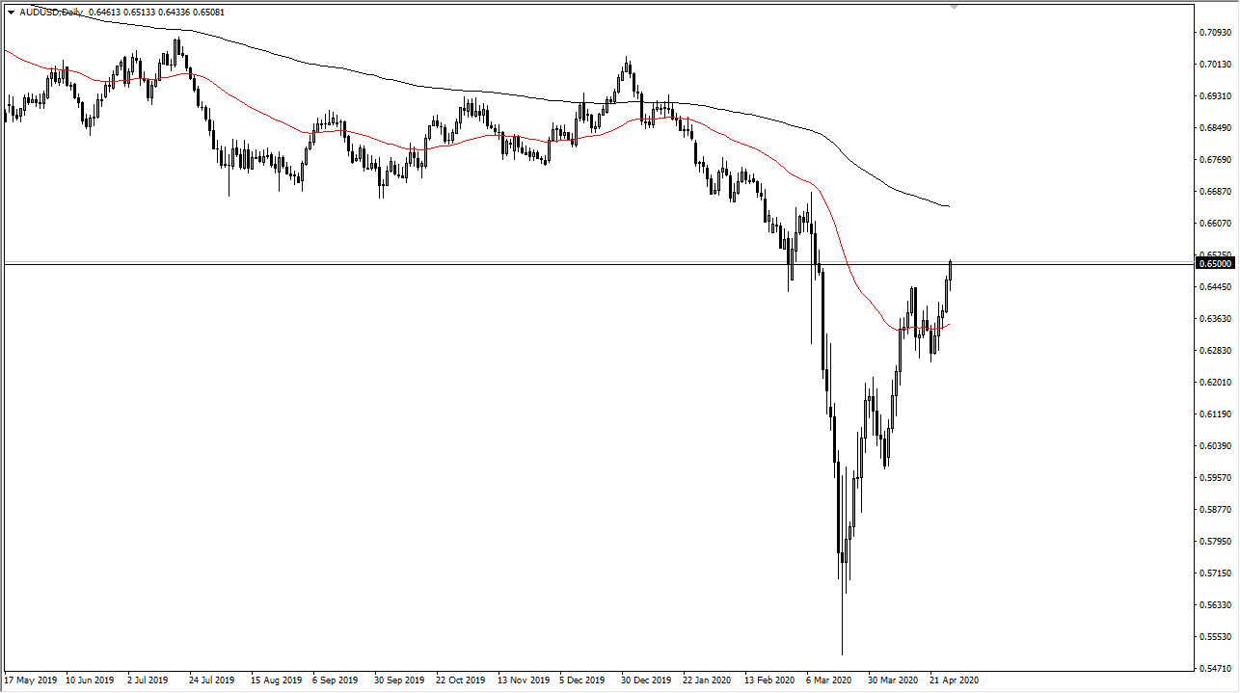Image resolution: width=1240 pixels, height=693 pixels.
Task: Click the 22 Oct 2019 date label
Action: (461, 680)
